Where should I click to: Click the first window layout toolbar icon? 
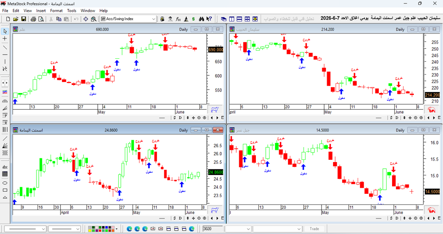point(224,19)
